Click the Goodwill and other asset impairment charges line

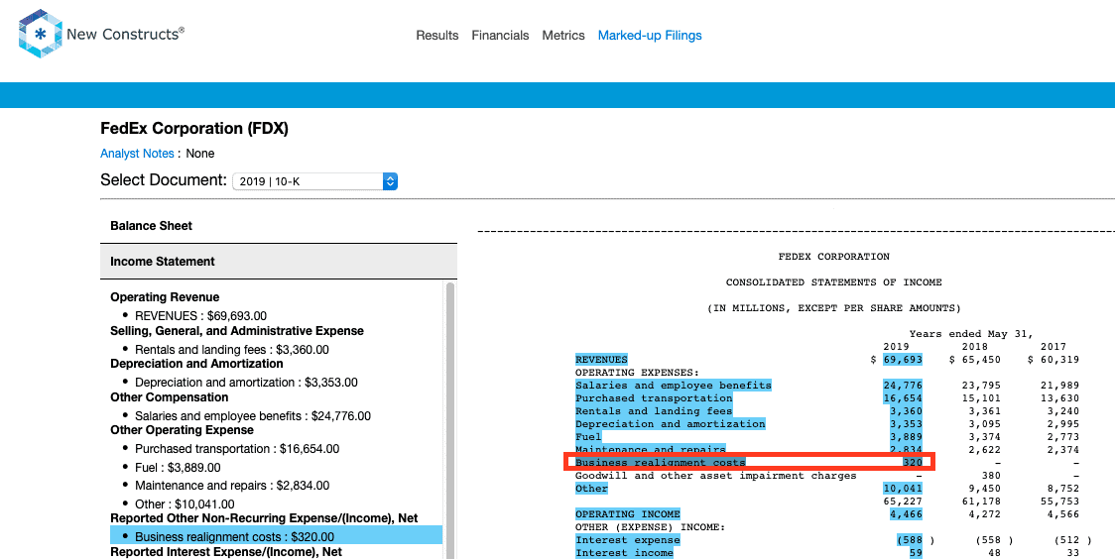[x=715, y=476]
